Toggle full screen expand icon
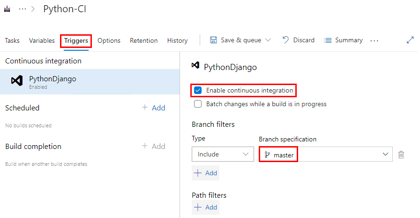The image size is (420, 218). click(x=410, y=40)
